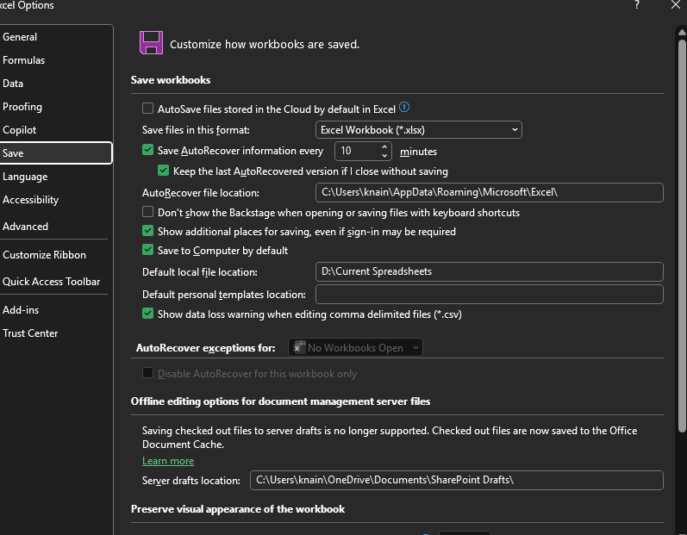This screenshot has width=687, height=535.
Task: Close the Excel Options dialog
Action: pyautogui.click(x=676, y=5)
